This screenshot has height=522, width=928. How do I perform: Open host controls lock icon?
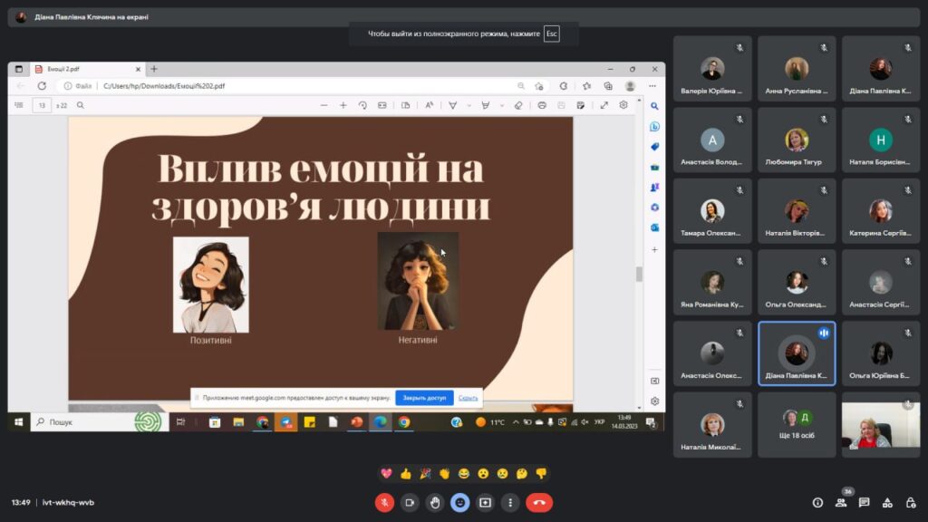click(911, 502)
